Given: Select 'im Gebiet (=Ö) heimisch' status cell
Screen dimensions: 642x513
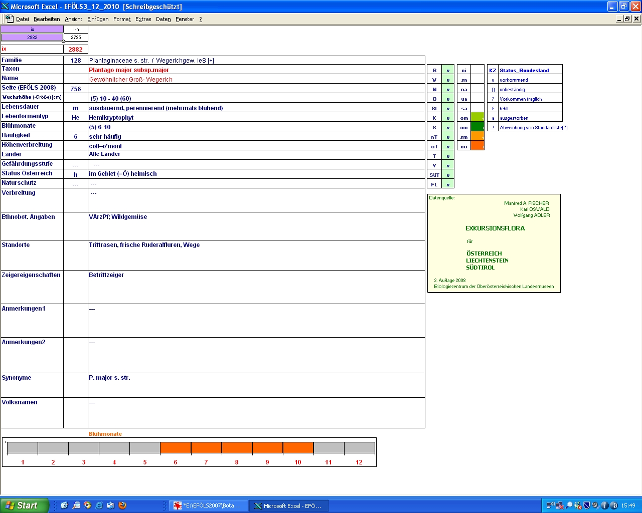Looking at the screenshot, I should tap(256, 174).
